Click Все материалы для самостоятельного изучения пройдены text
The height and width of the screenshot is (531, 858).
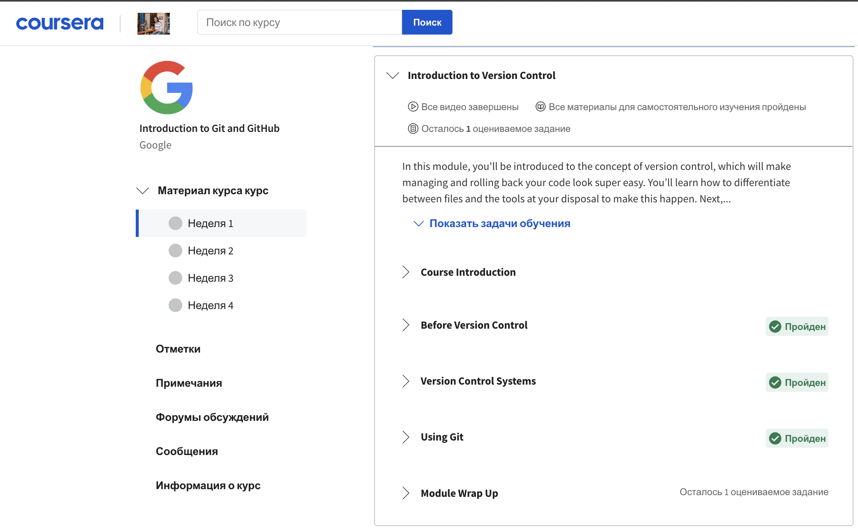(677, 107)
